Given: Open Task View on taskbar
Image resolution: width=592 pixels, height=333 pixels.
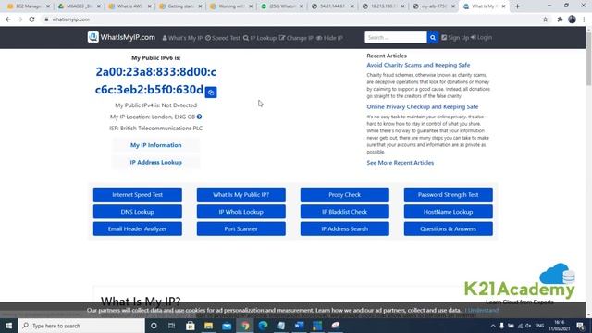Looking at the screenshot, I should click(x=171, y=326).
